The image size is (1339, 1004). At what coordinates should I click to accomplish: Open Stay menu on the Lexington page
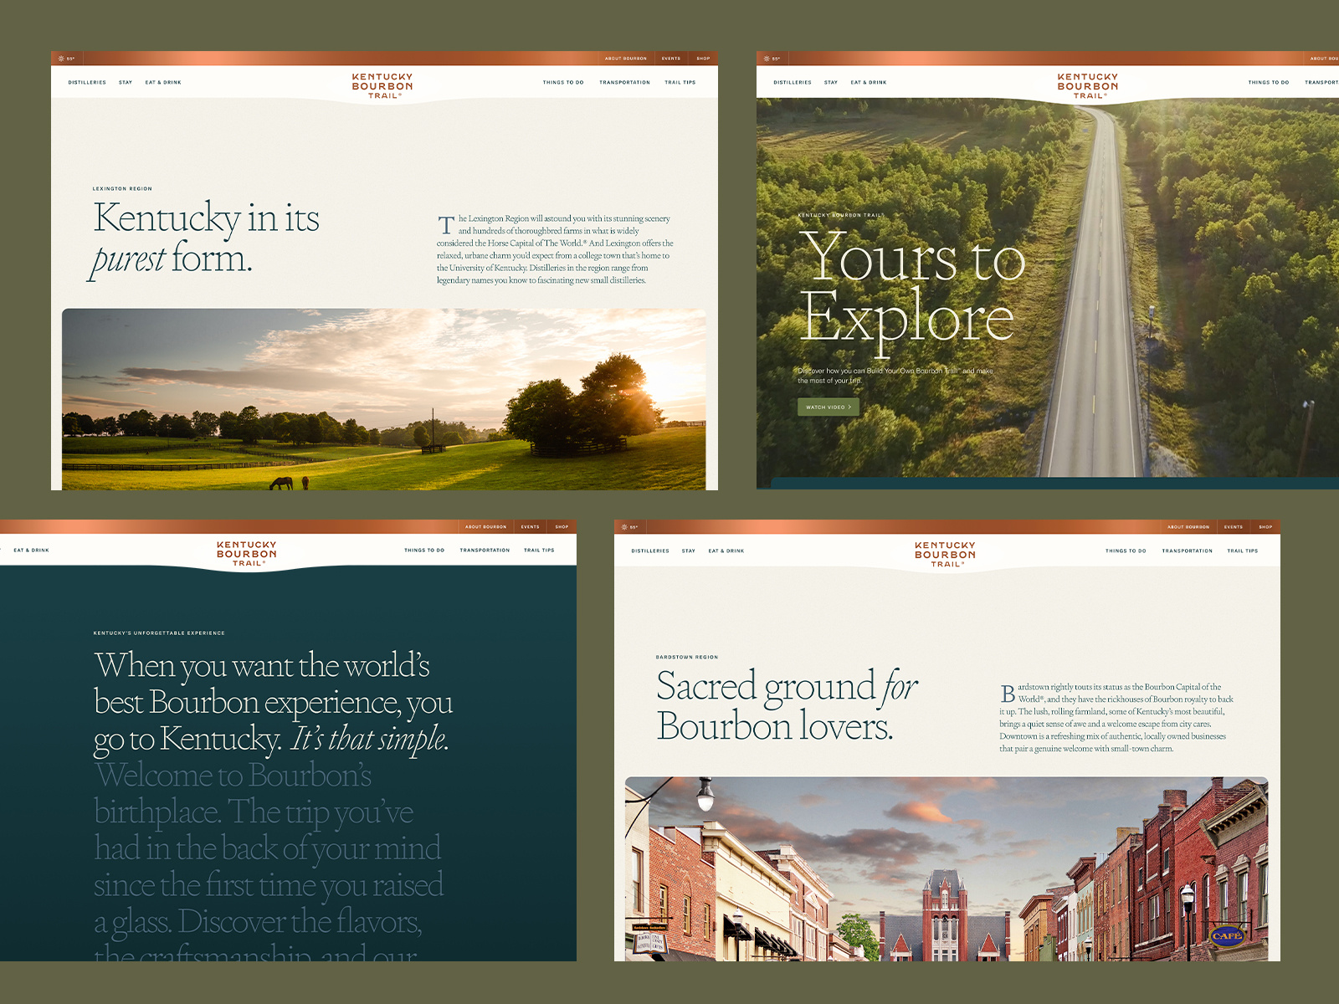[126, 83]
